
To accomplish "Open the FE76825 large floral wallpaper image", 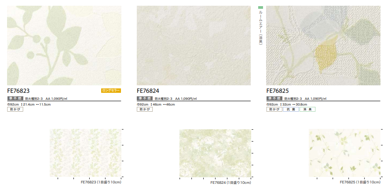I will pyautogui.click(x=323, y=45).
